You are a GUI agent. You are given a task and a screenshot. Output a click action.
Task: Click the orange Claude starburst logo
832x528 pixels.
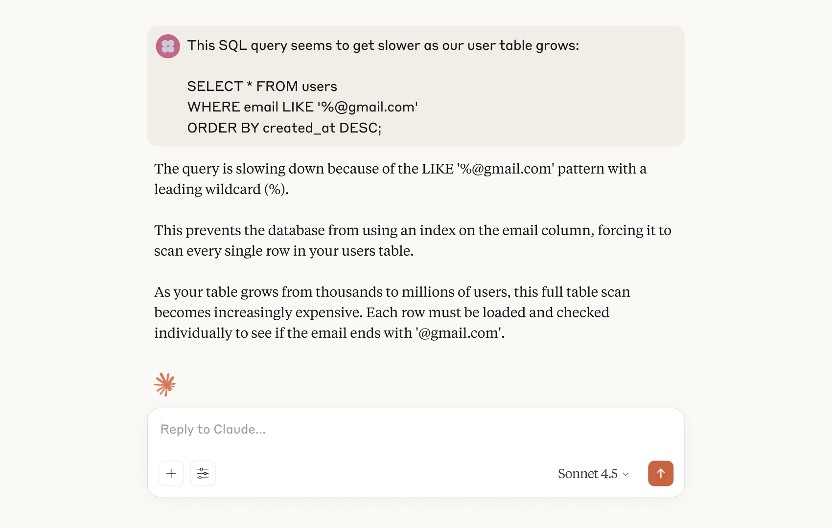point(165,384)
